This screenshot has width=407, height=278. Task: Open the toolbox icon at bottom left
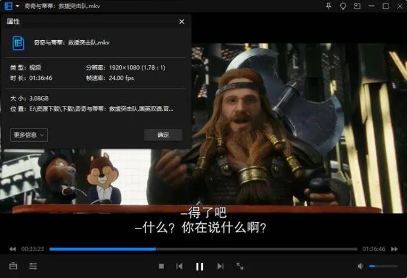(x=13, y=266)
